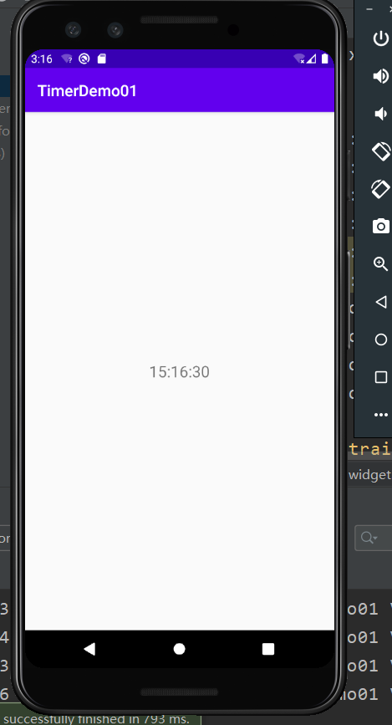Raise volume with the volume up icon

point(380,76)
